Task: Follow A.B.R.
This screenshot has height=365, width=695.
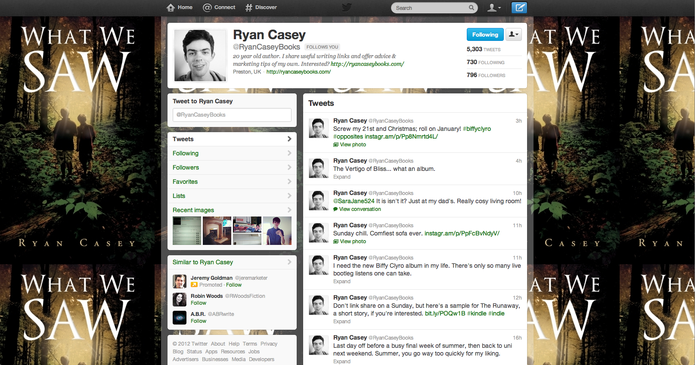Action: coord(199,321)
